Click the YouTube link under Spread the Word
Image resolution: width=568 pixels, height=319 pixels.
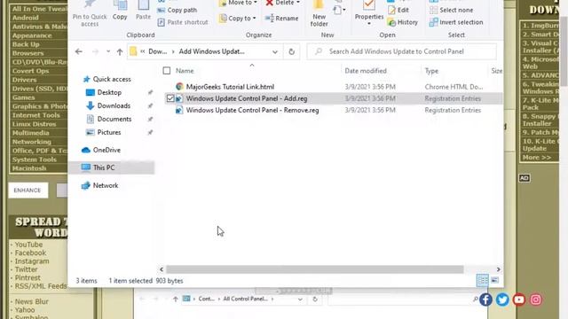tap(28, 245)
